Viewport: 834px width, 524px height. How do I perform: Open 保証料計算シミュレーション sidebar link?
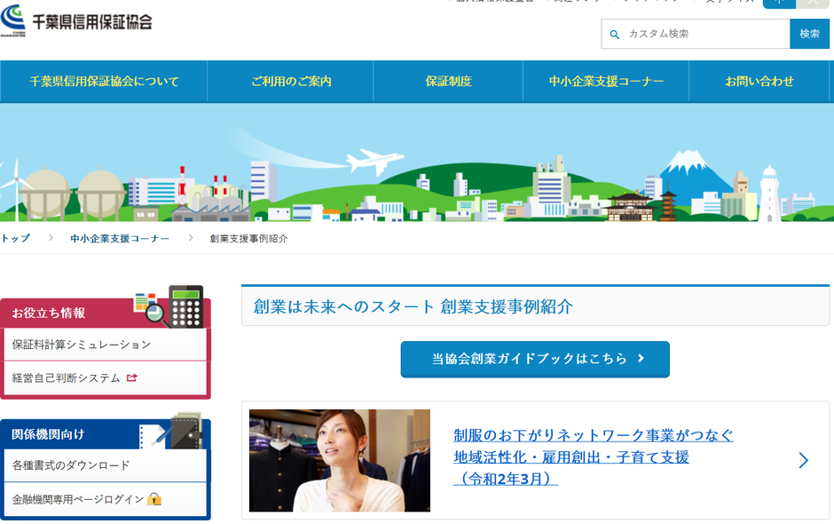106,345
